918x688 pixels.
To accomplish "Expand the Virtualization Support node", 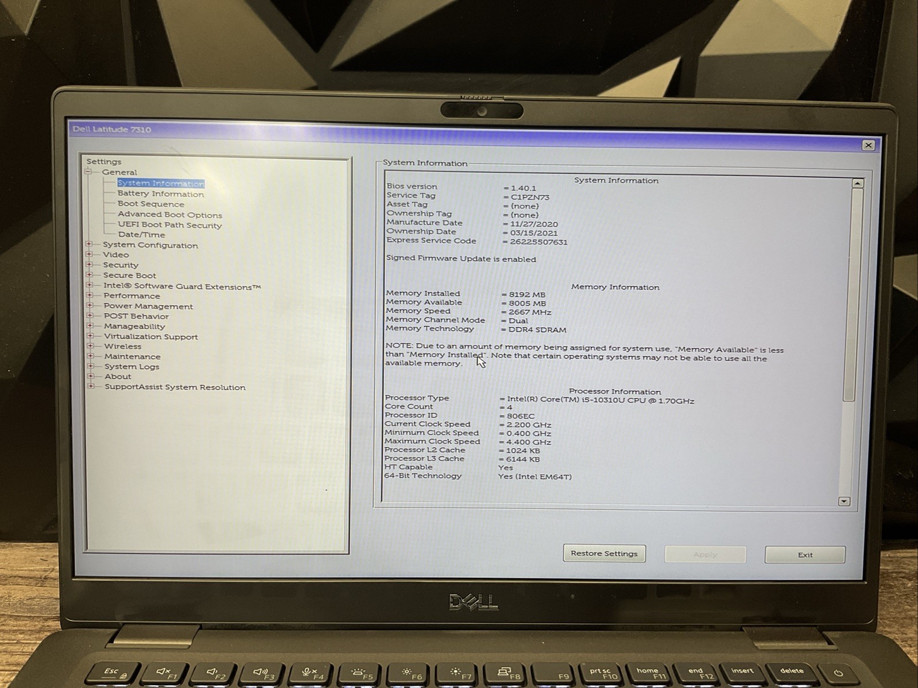I will tap(90, 336).
